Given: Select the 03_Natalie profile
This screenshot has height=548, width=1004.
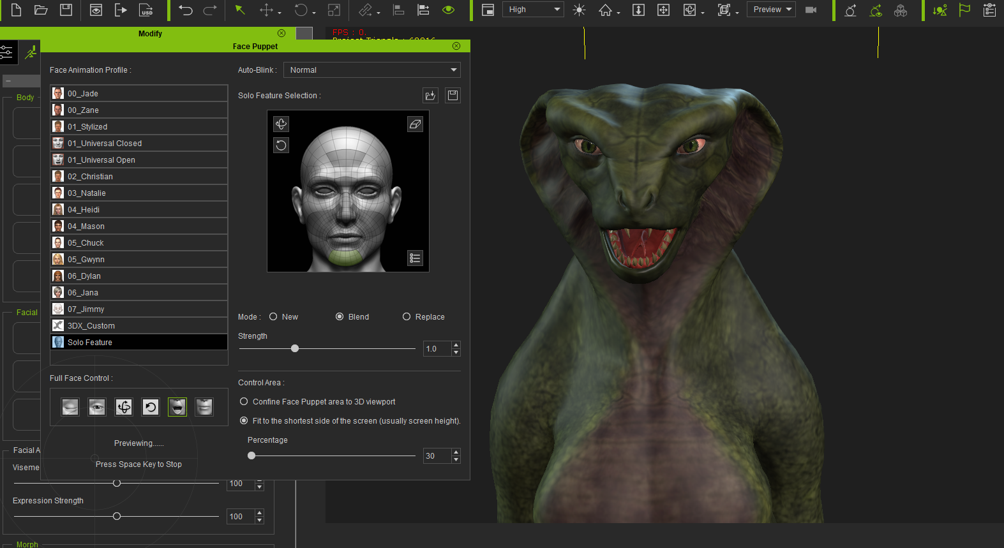Looking at the screenshot, I should point(139,193).
